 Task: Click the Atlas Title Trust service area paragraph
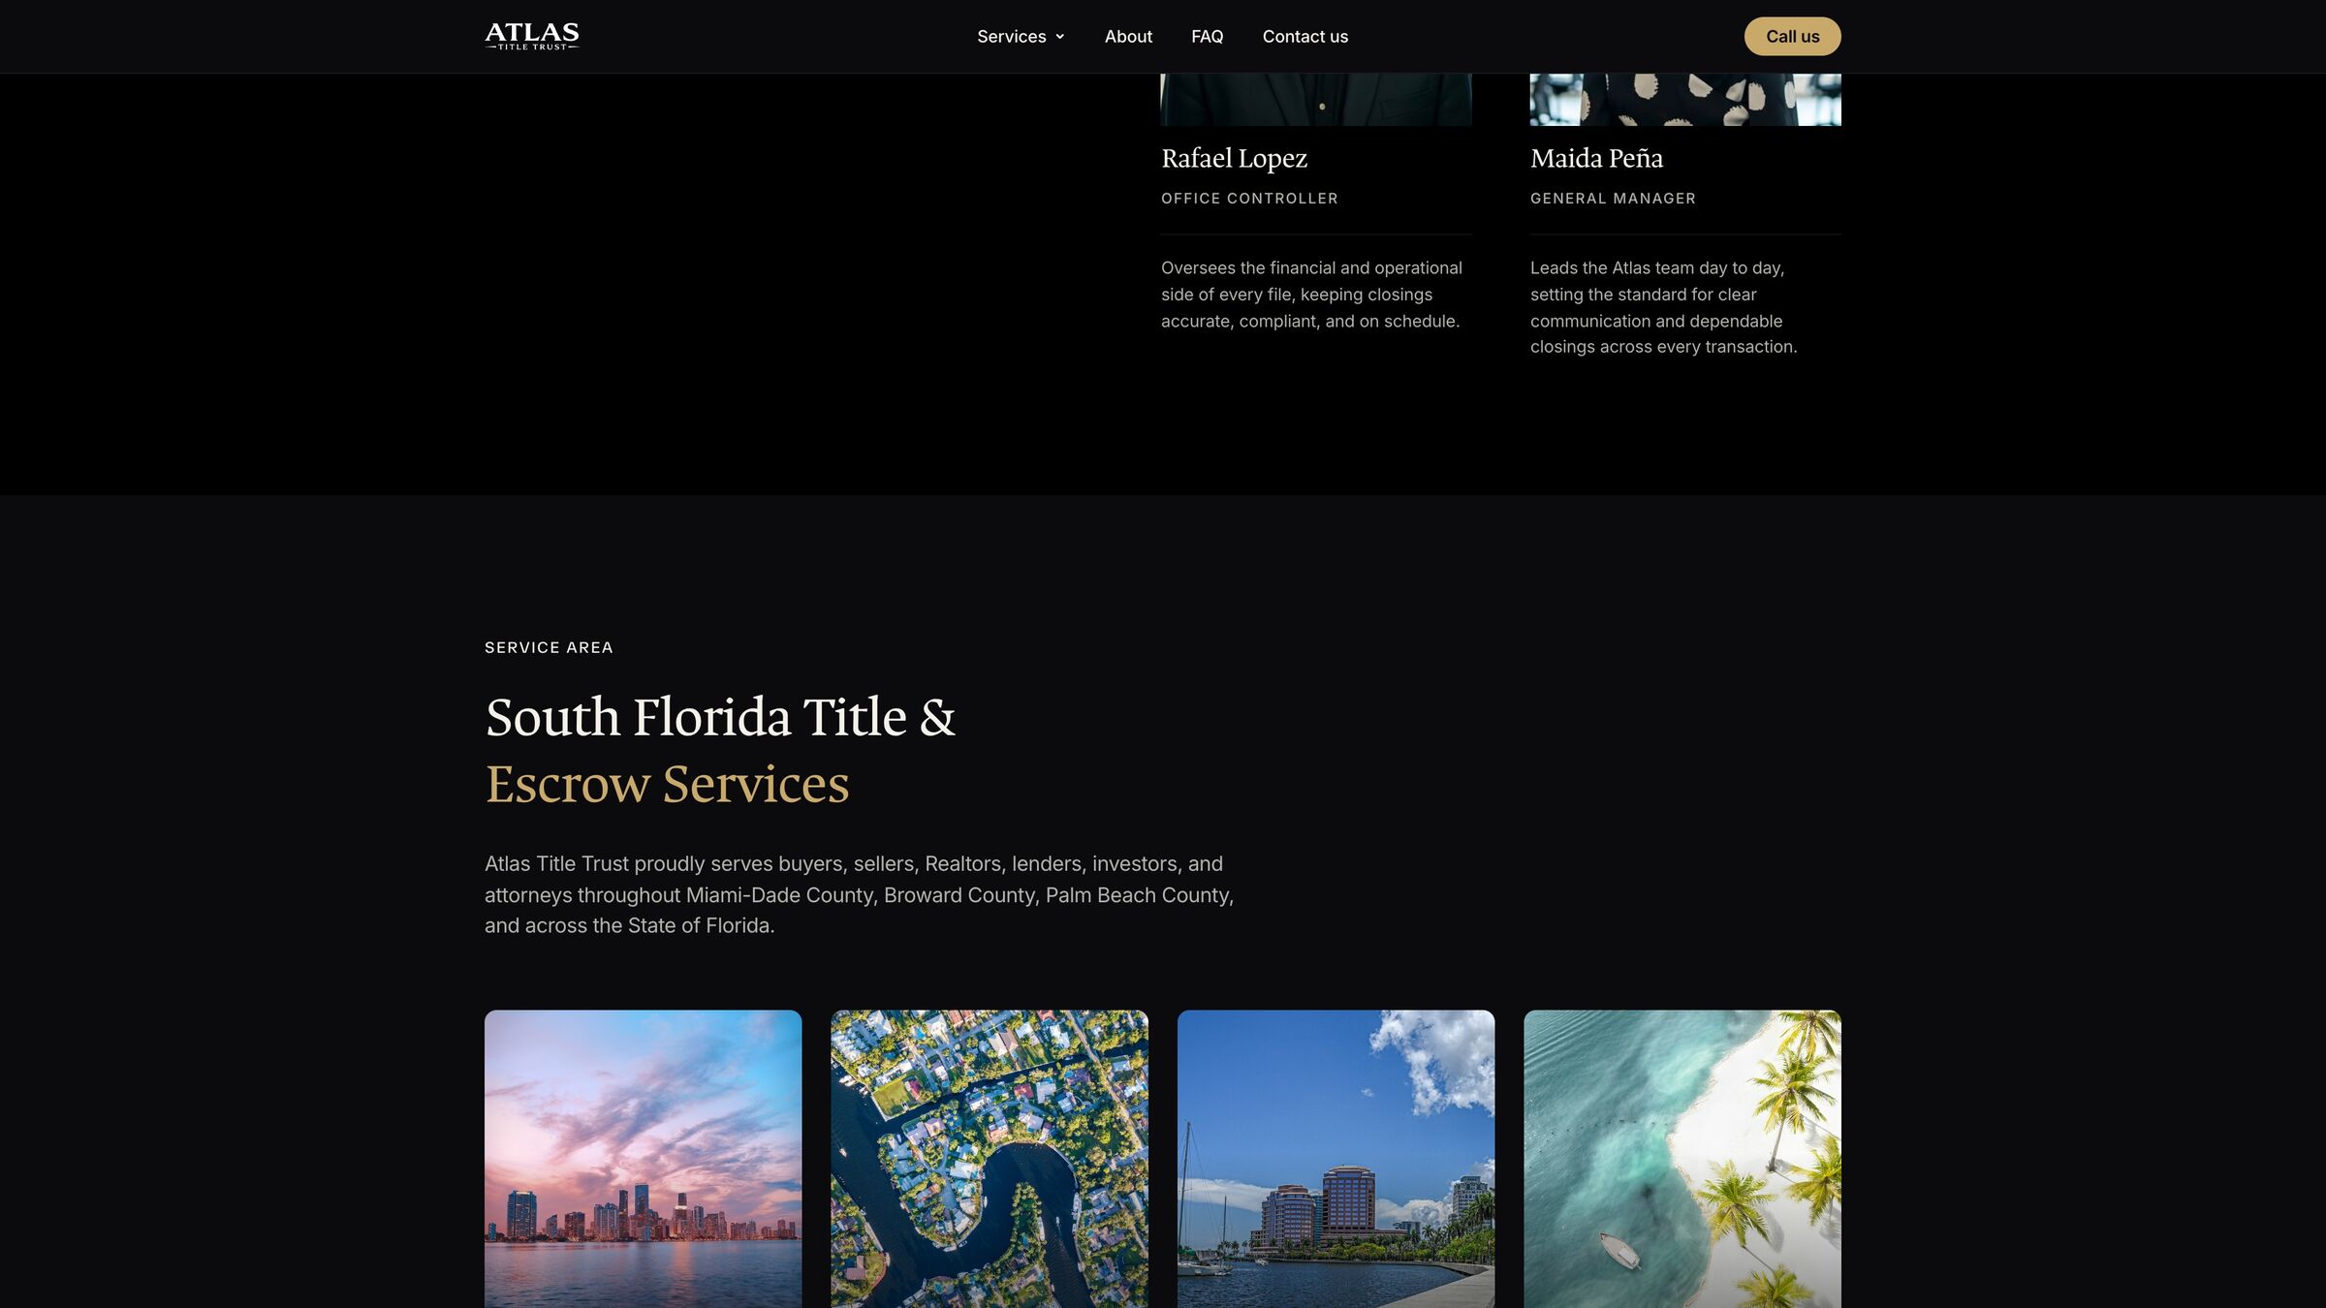click(859, 894)
